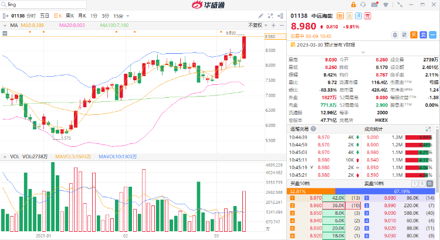Toggle the VOL indicator collapse arrow

click(x=5, y=157)
